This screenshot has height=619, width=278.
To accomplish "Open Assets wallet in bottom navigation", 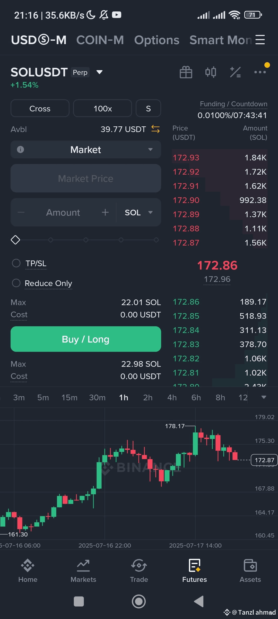I will click(x=250, y=571).
